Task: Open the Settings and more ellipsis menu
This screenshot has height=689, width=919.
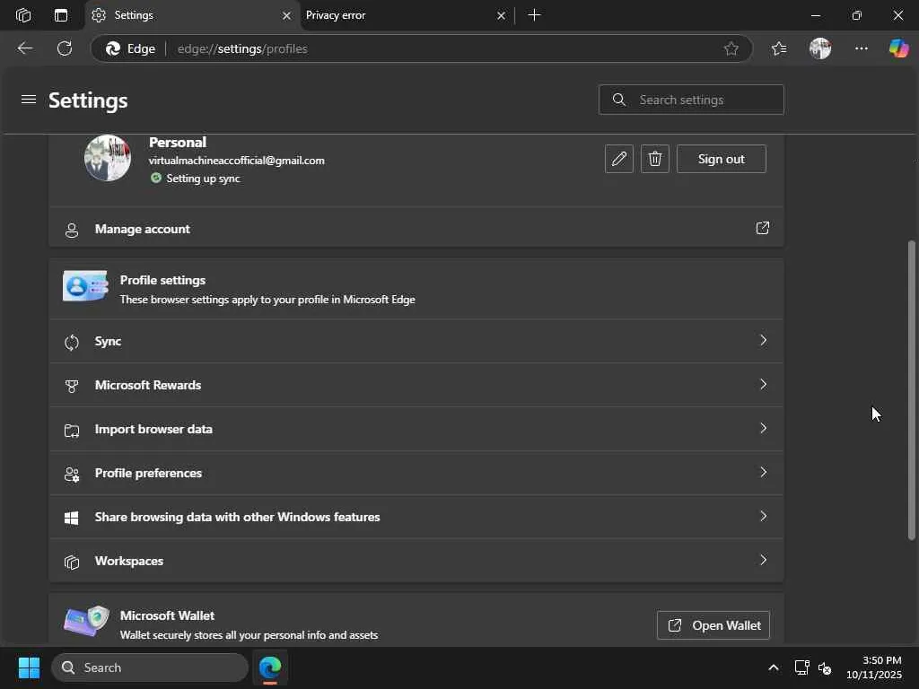Action: coord(861,48)
